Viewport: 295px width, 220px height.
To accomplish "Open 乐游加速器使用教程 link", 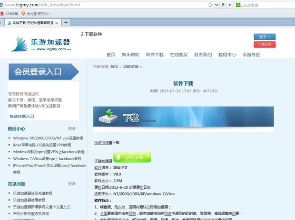I will [29, 200].
